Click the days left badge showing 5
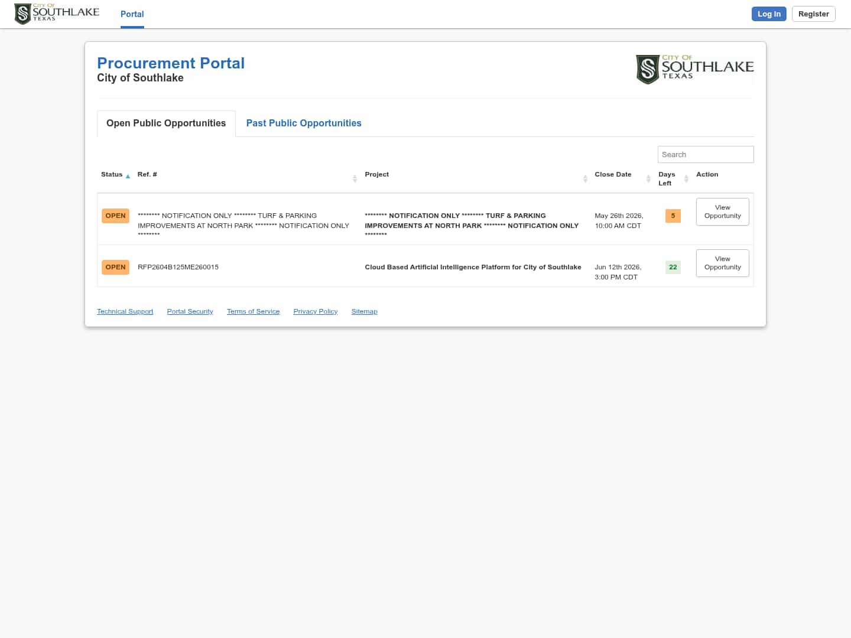 pyautogui.click(x=673, y=216)
